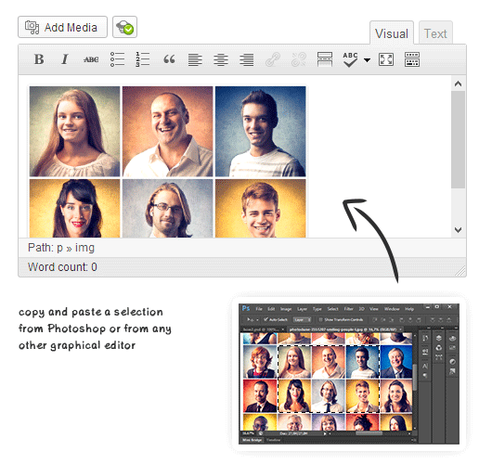The height and width of the screenshot is (464, 492).
Task: Open spellchecker language dropdown arrow
Action: (x=367, y=59)
